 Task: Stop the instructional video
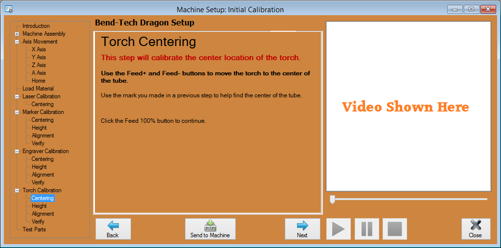[395, 229]
